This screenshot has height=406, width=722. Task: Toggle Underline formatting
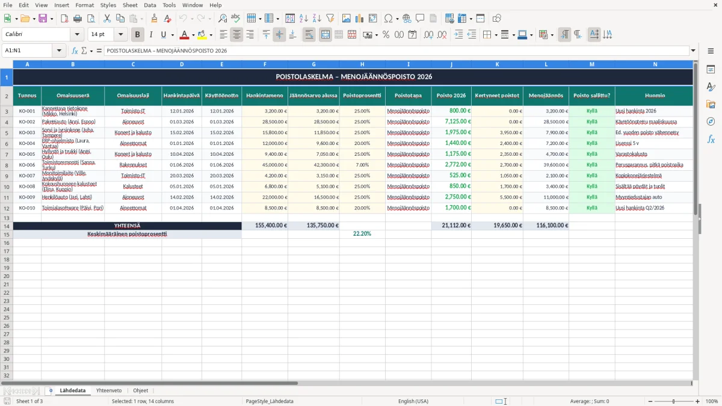click(163, 35)
